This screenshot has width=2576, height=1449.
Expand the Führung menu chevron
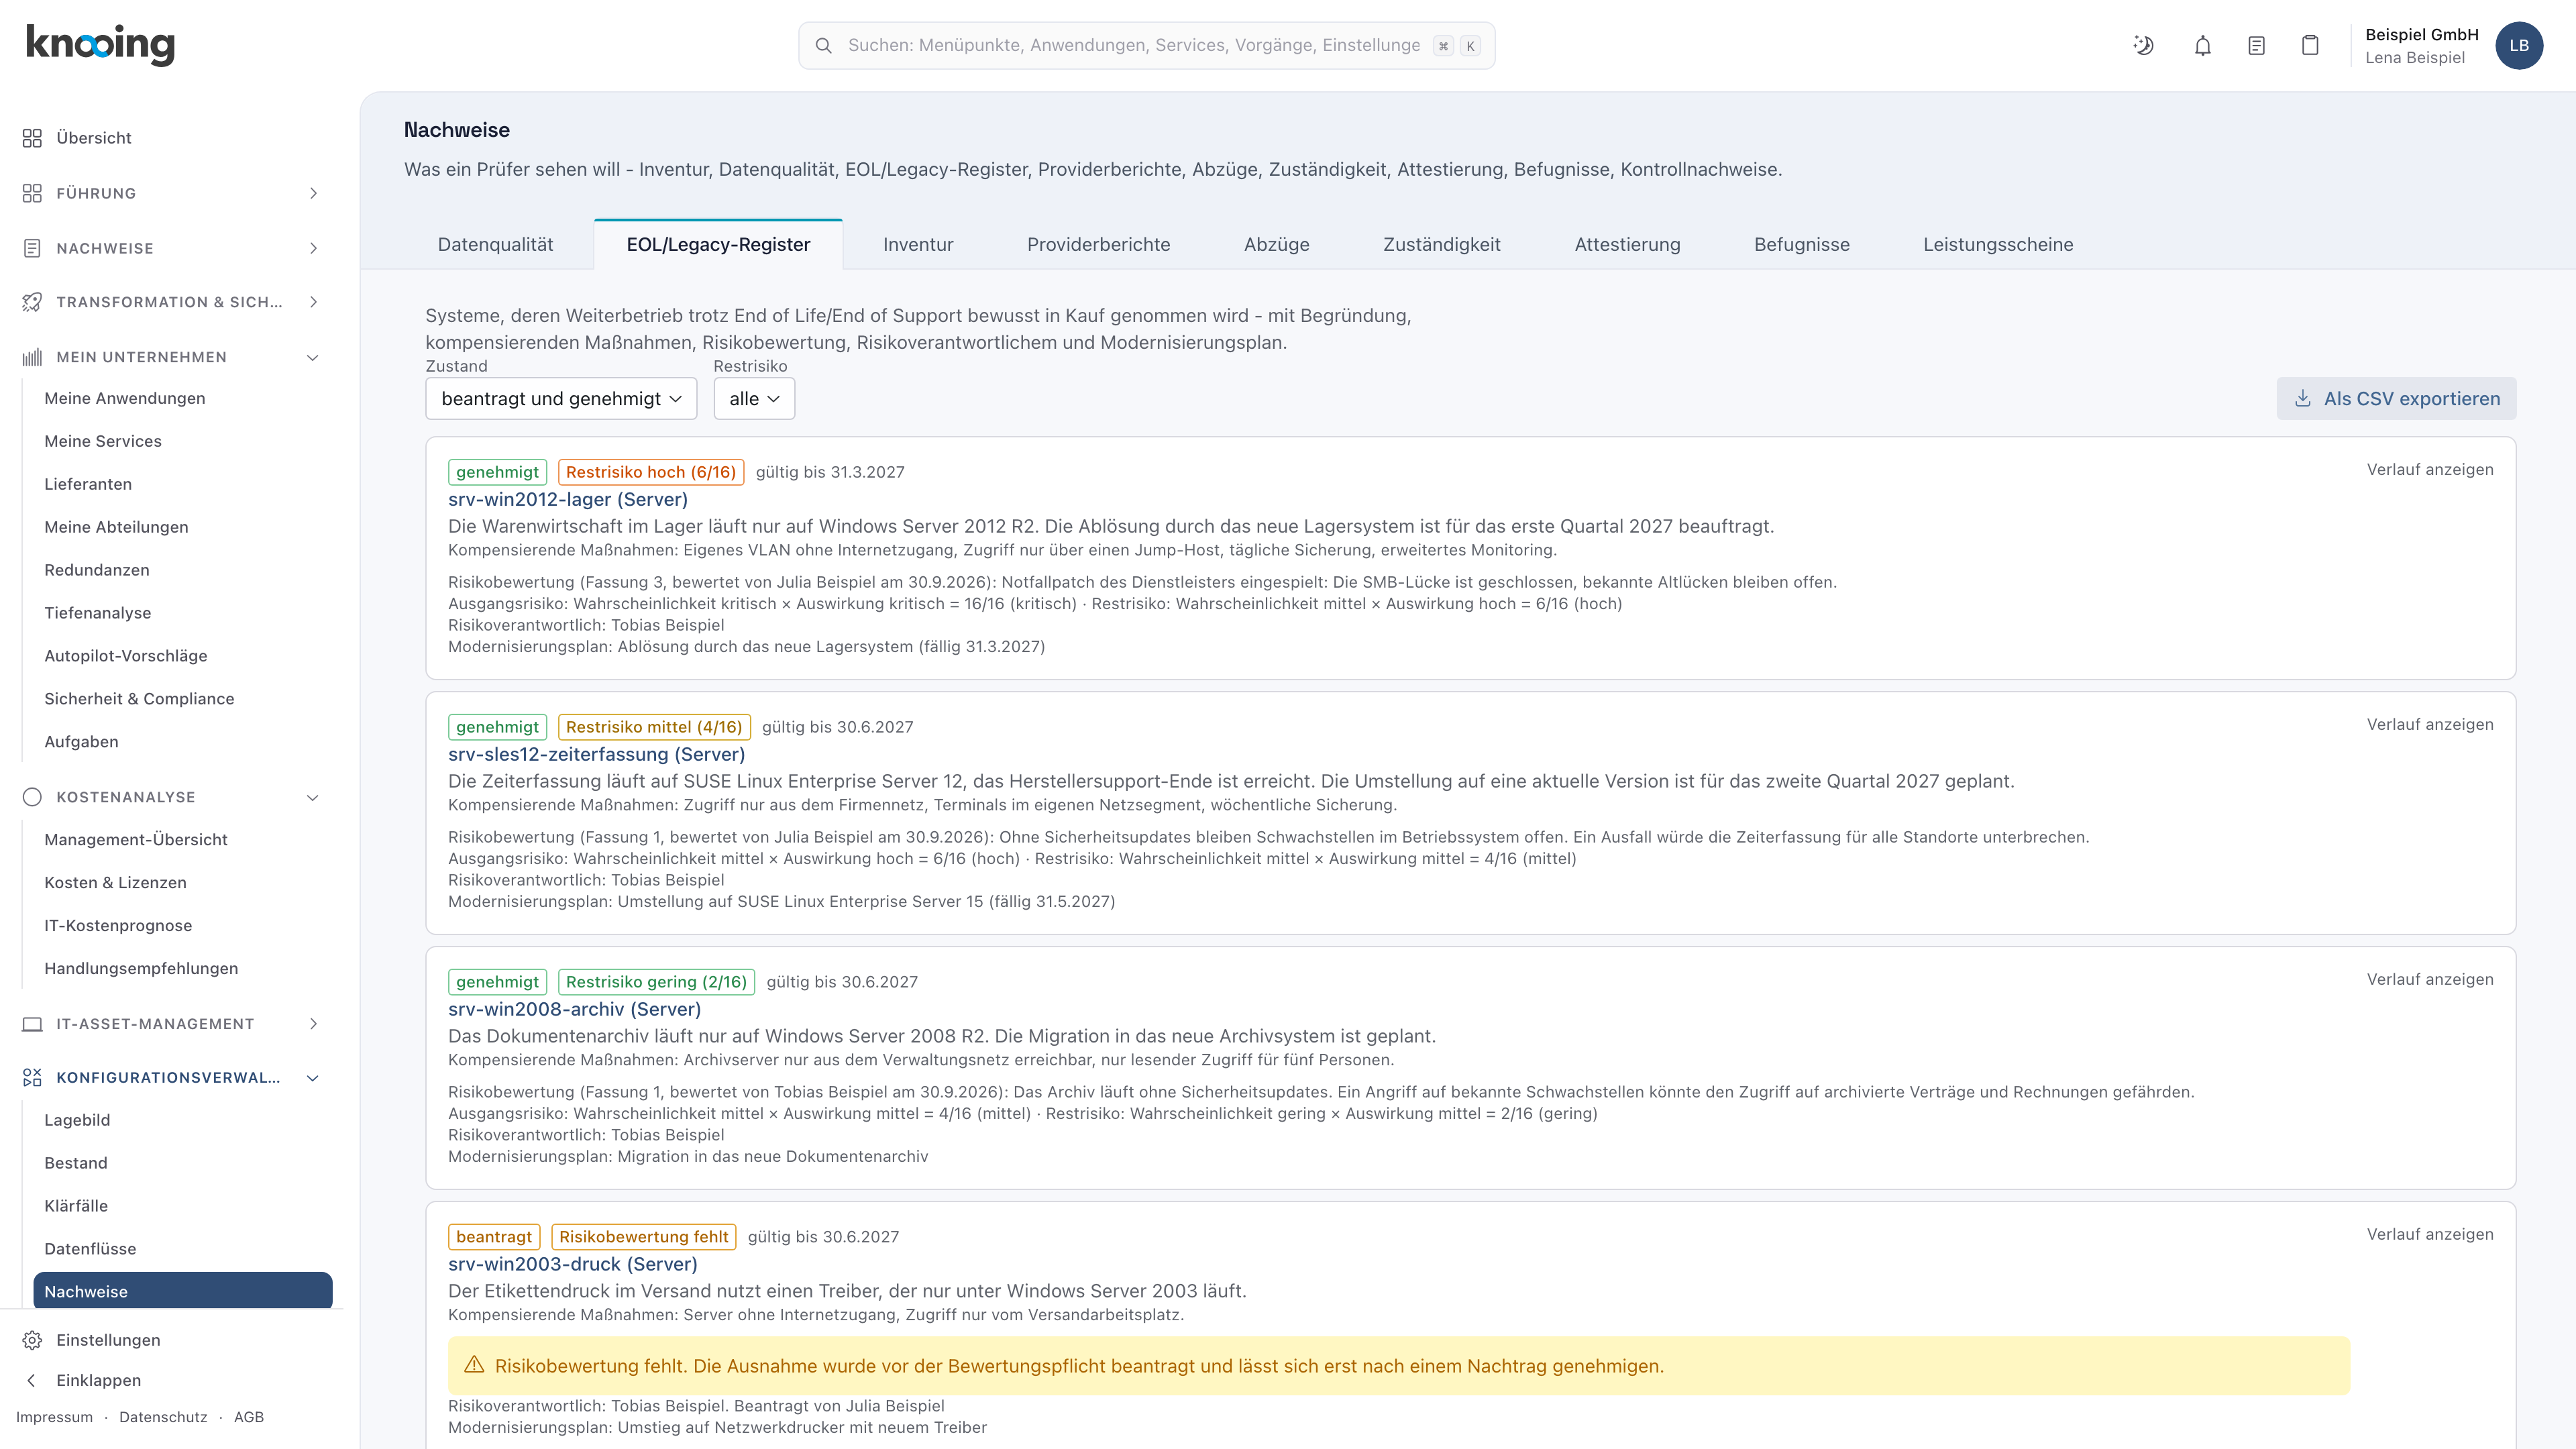point(313,193)
